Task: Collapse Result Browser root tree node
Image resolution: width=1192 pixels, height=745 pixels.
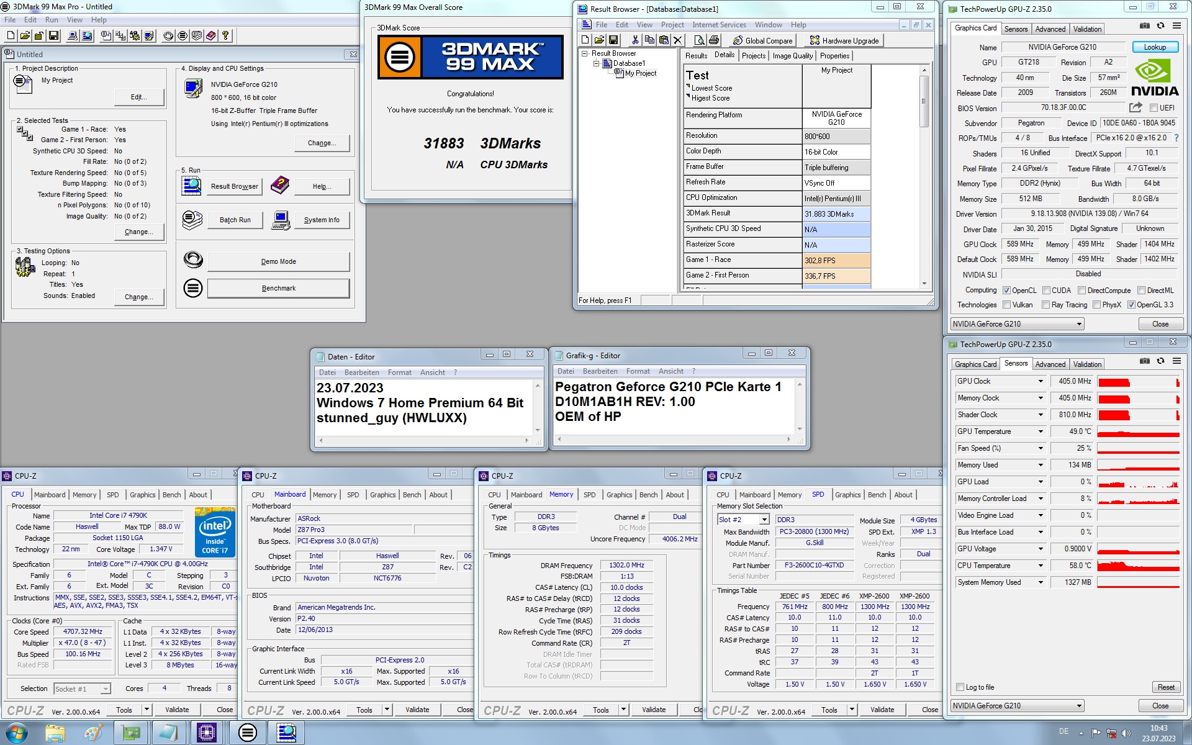Action: pyautogui.click(x=584, y=53)
